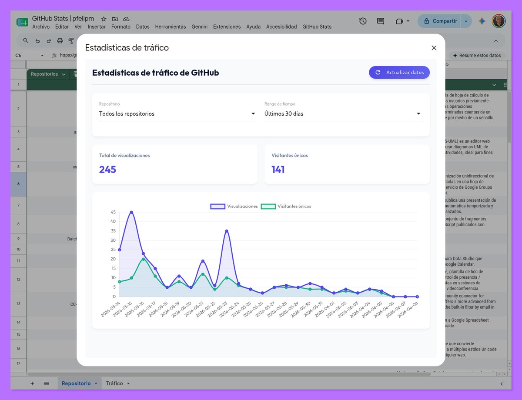Viewport: 522px width, 400px height.
Task: Click the 245 total views value
Action: pos(107,170)
